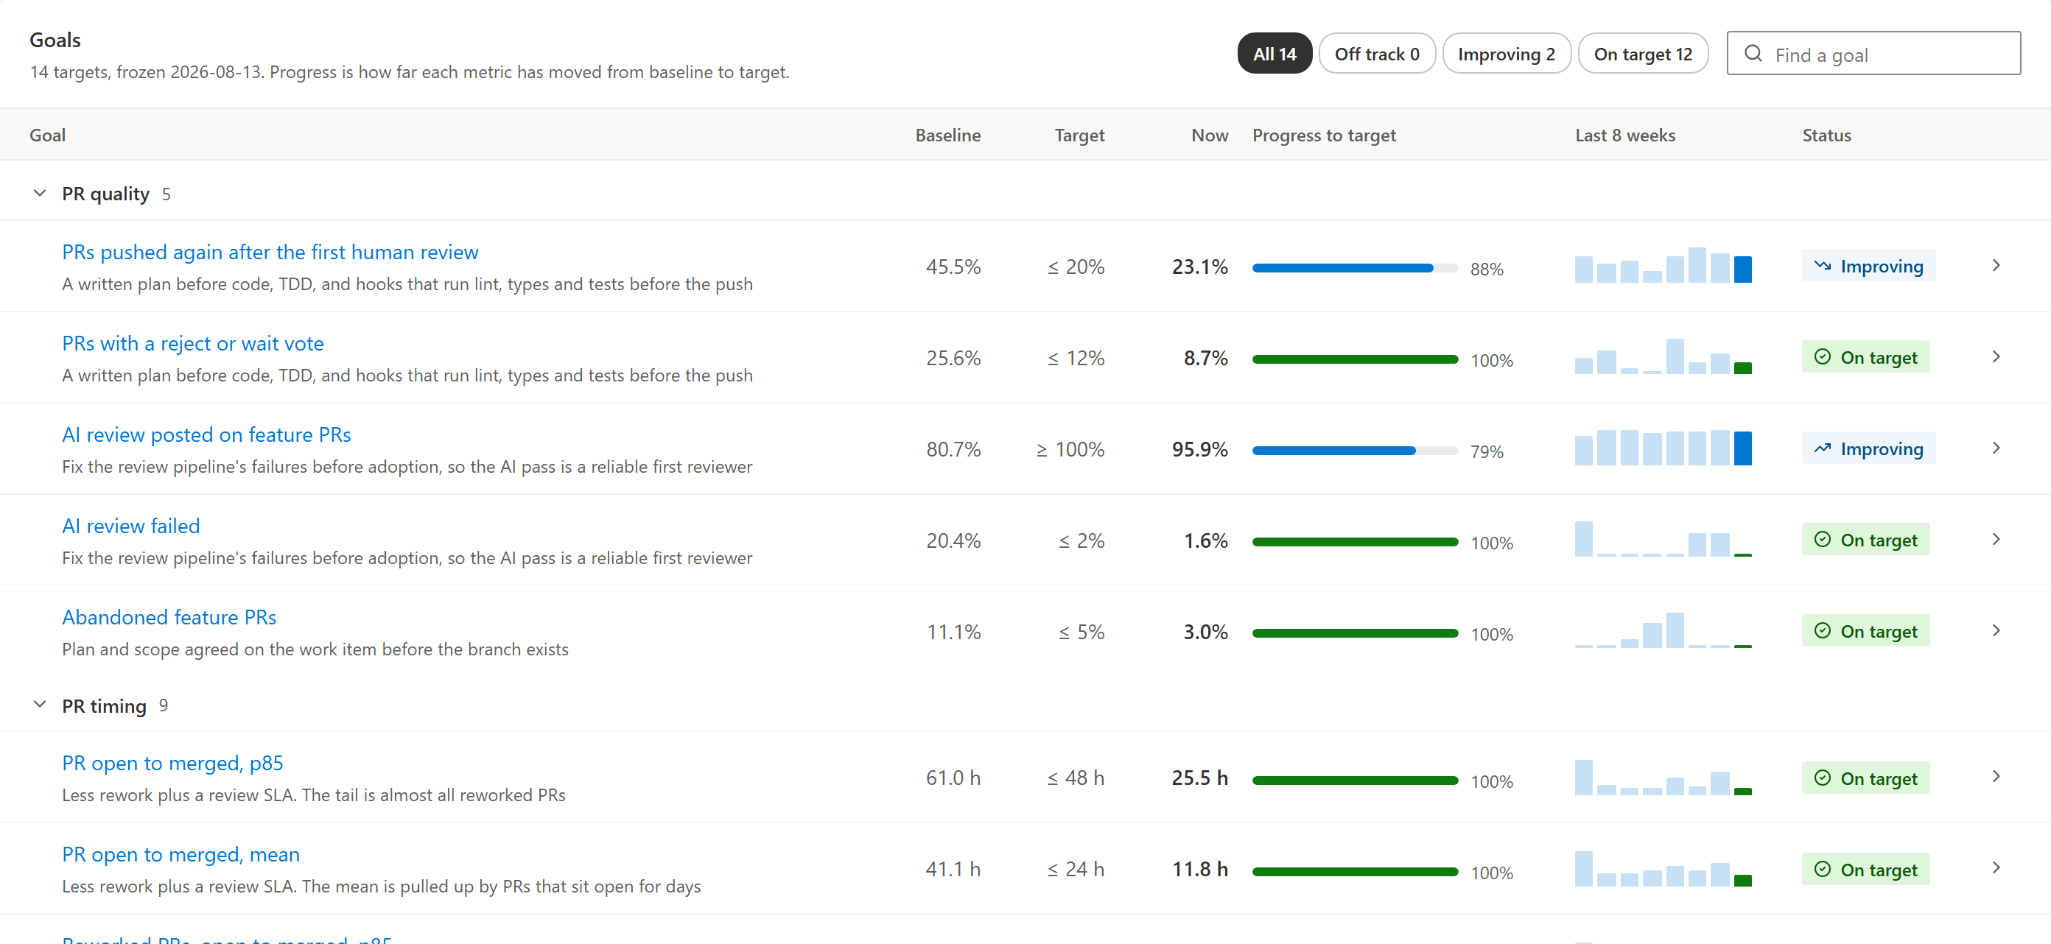
Task: Click the search magnifier icon
Action: 1753,53
